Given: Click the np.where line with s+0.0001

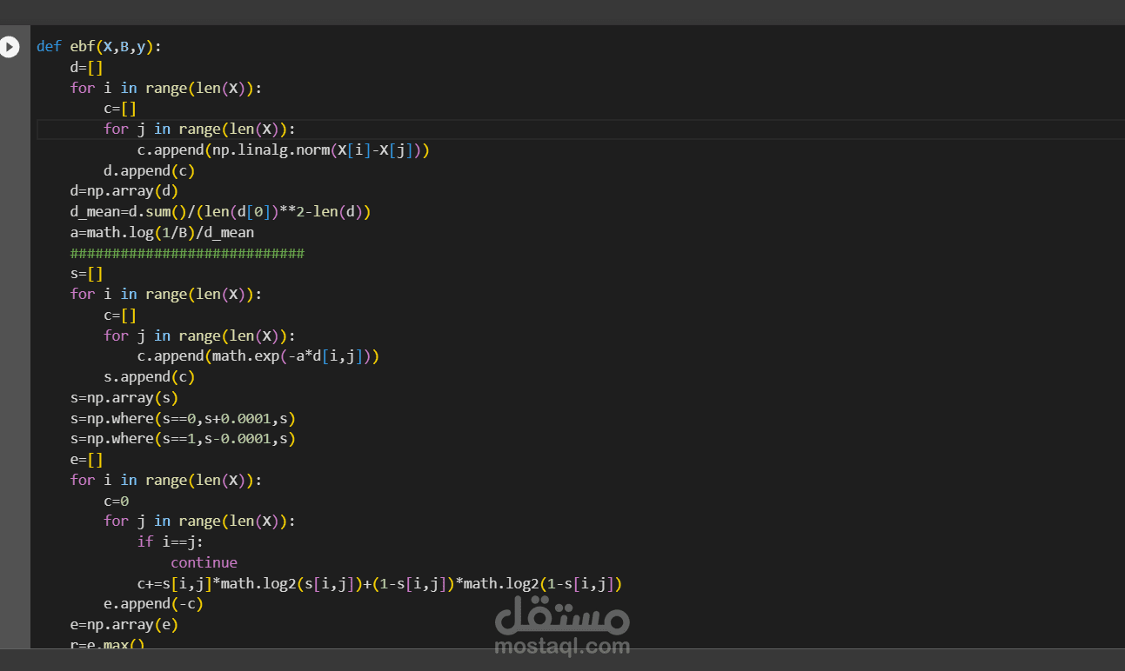Looking at the screenshot, I should click(x=183, y=418).
